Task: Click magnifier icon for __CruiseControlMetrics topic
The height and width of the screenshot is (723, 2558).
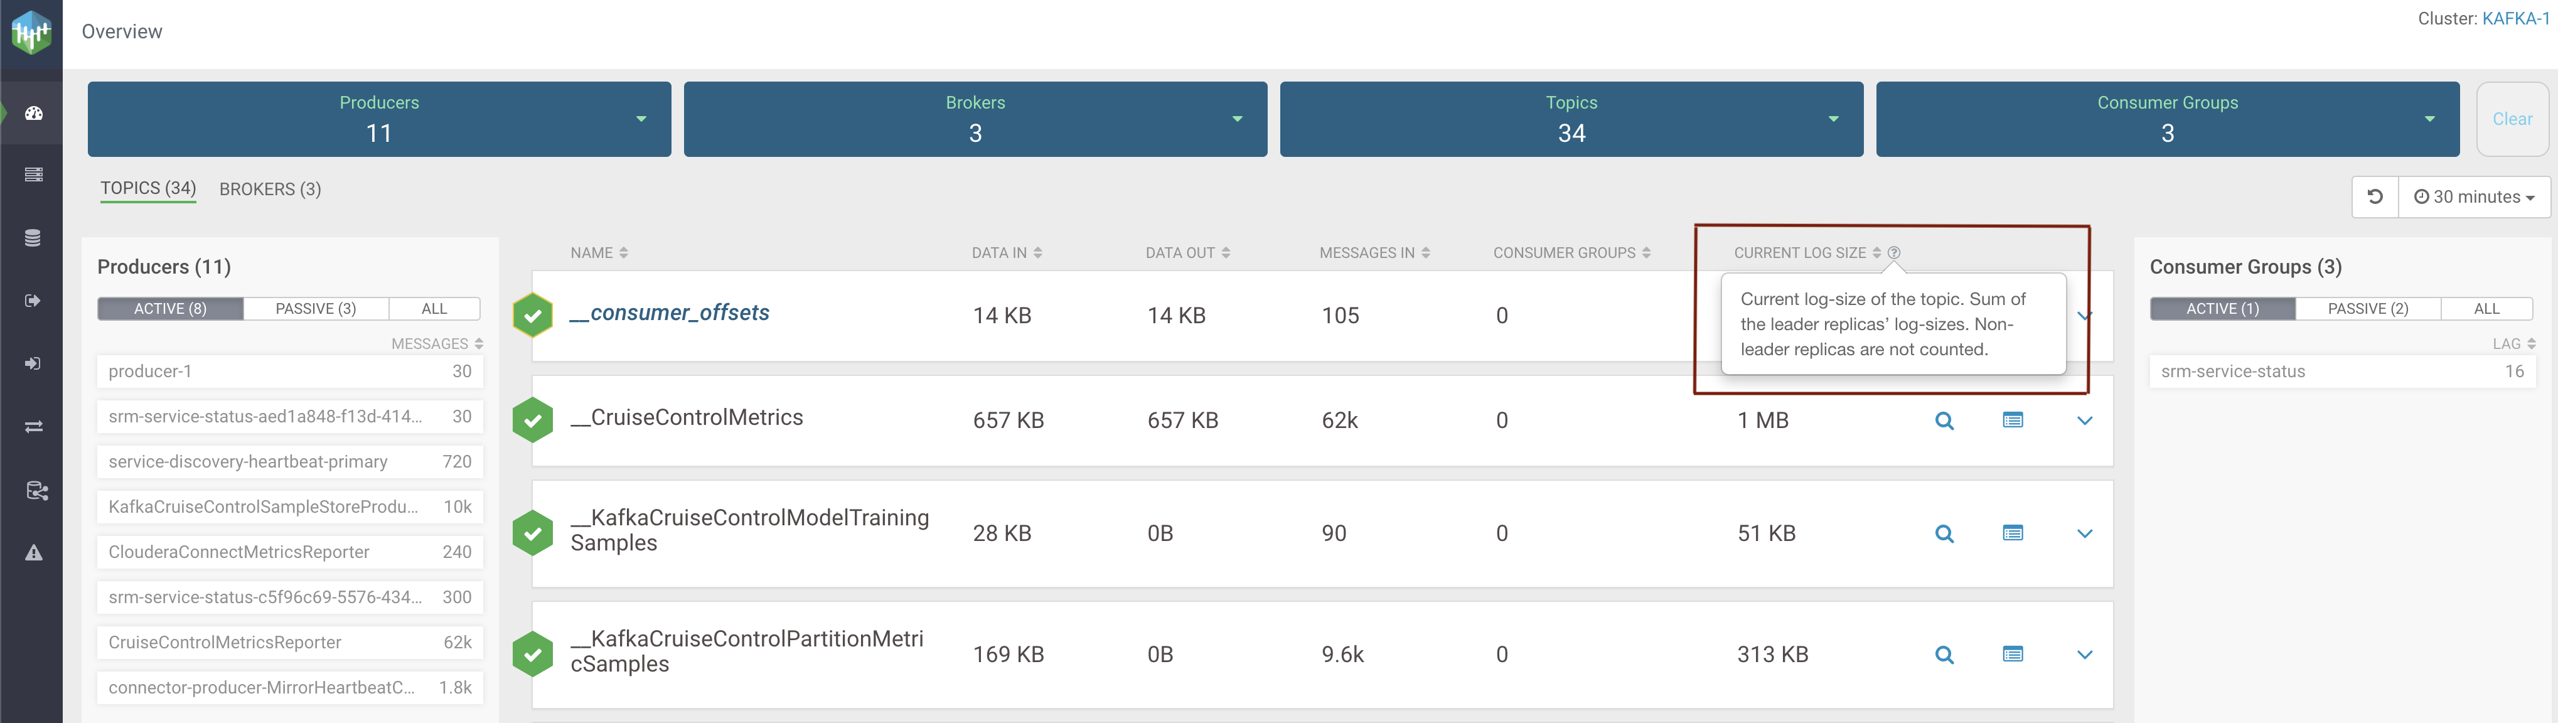Action: [x=1944, y=421]
